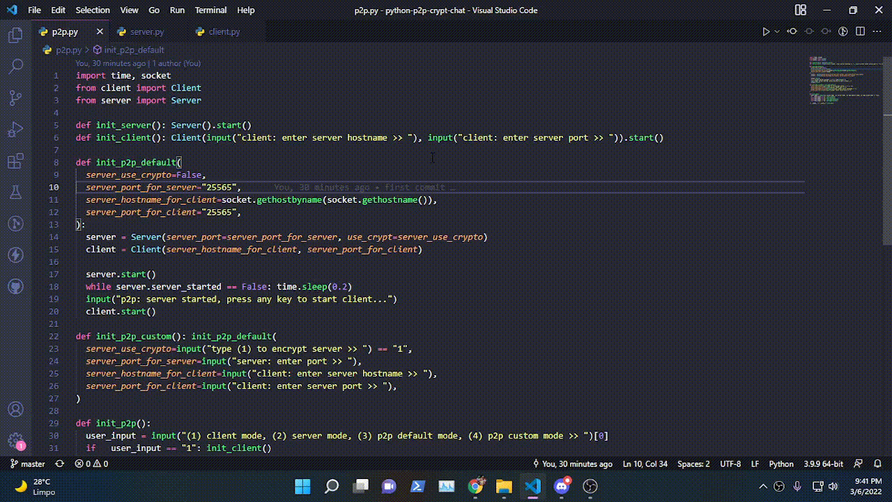Open the Testing flask view
Screen dimensions: 892x502
tap(15, 192)
